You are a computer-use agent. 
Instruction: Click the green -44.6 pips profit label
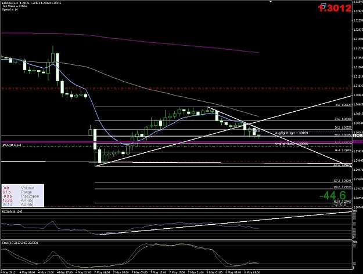point(333,196)
